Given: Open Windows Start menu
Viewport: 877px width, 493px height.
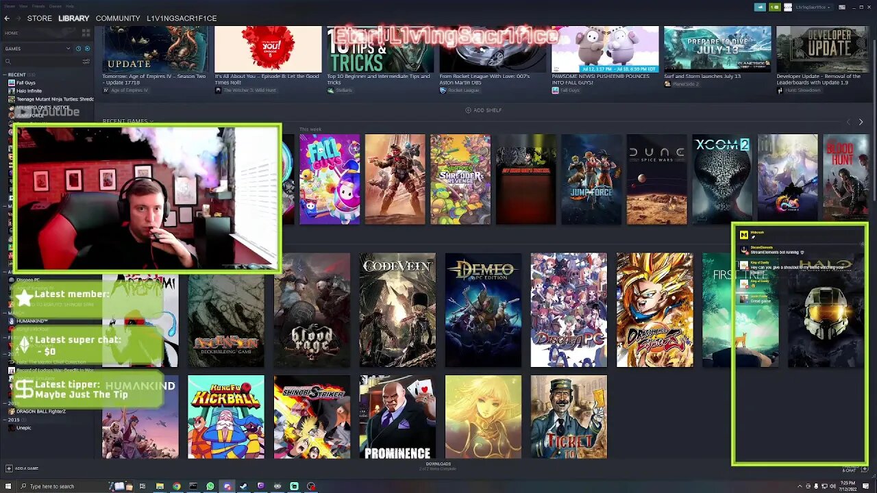Looking at the screenshot, I should (8, 486).
